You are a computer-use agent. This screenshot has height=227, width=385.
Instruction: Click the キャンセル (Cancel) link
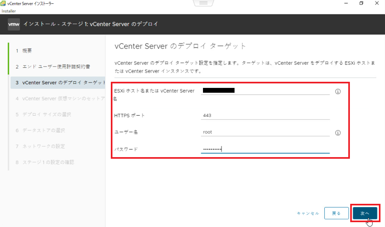point(308,213)
